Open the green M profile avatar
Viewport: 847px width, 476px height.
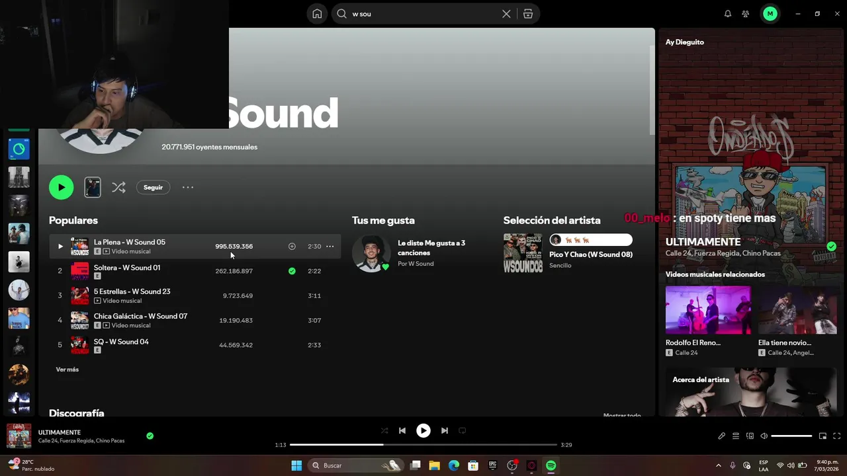click(x=770, y=14)
